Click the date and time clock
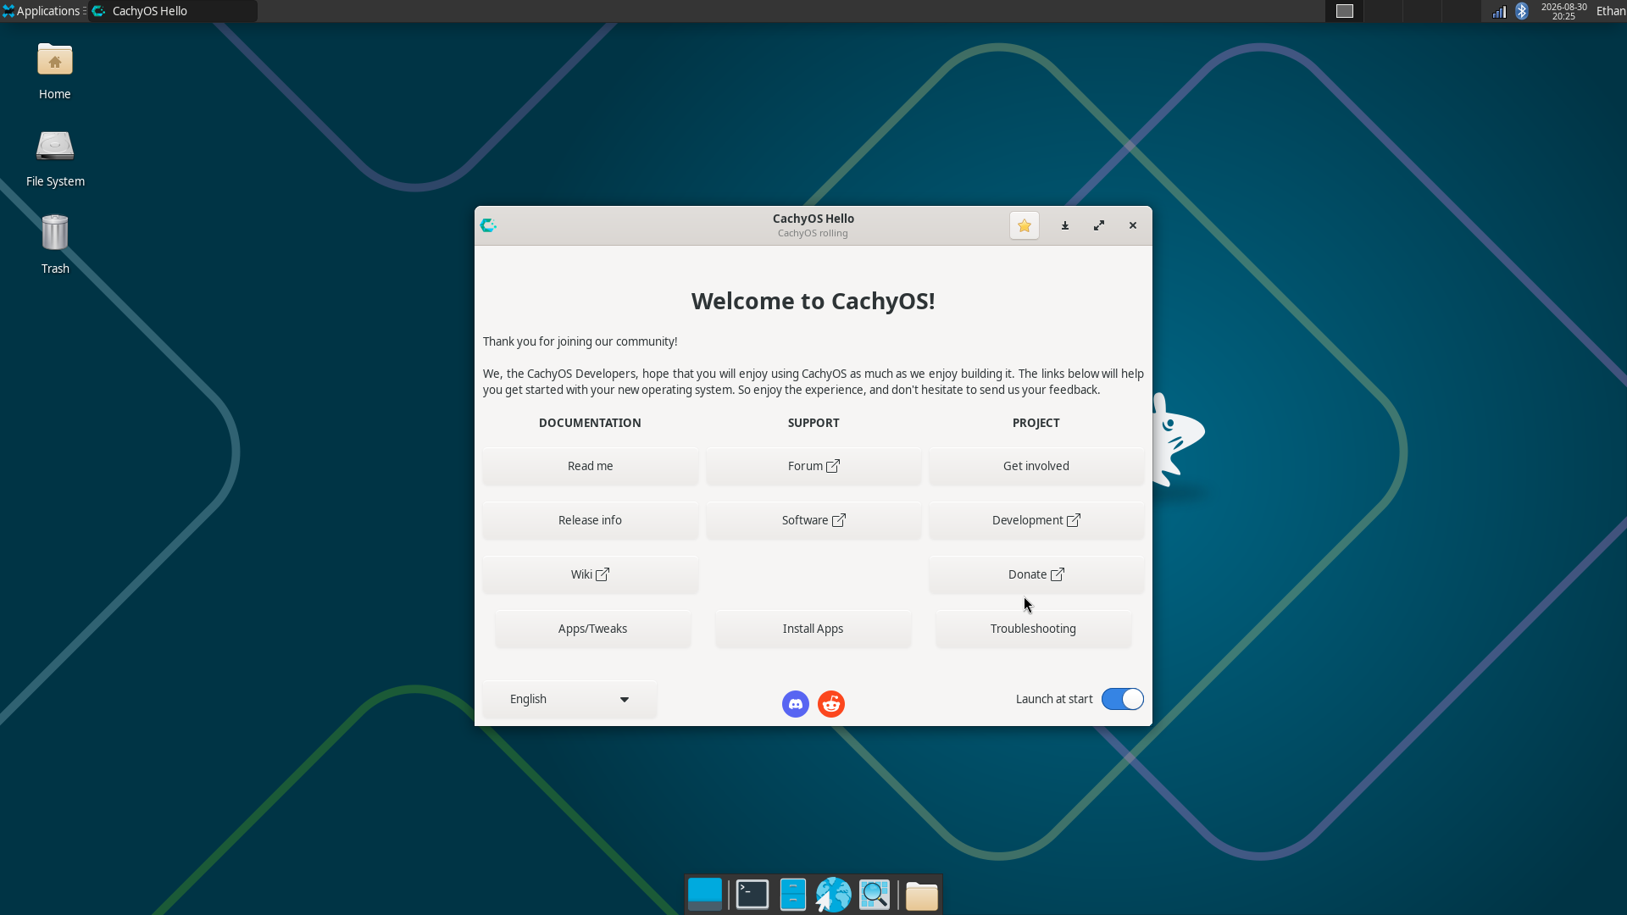 click(1563, 11)
